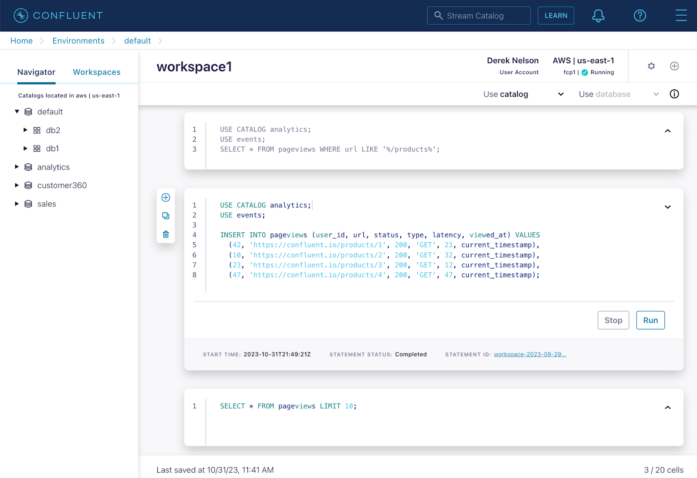Toggle collapse on the LIMIT 10 query cell
The width and height of the screenshot is (697, 478).
pyautogui.click(x=667, y=407)
